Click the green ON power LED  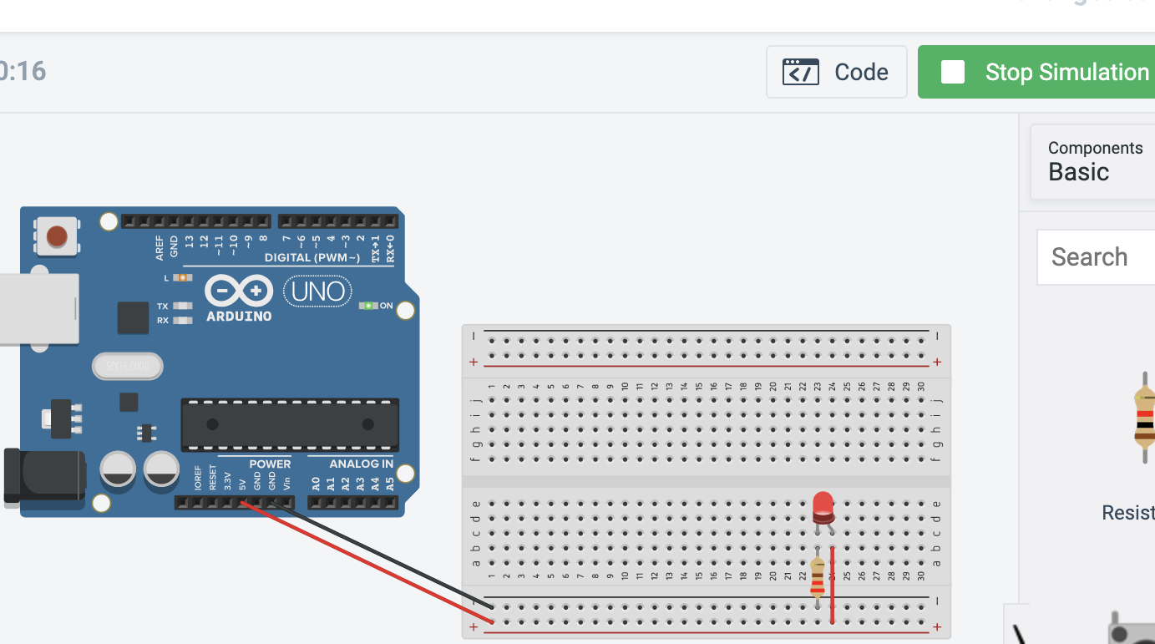pyautogui.click(x=368, y=306)
